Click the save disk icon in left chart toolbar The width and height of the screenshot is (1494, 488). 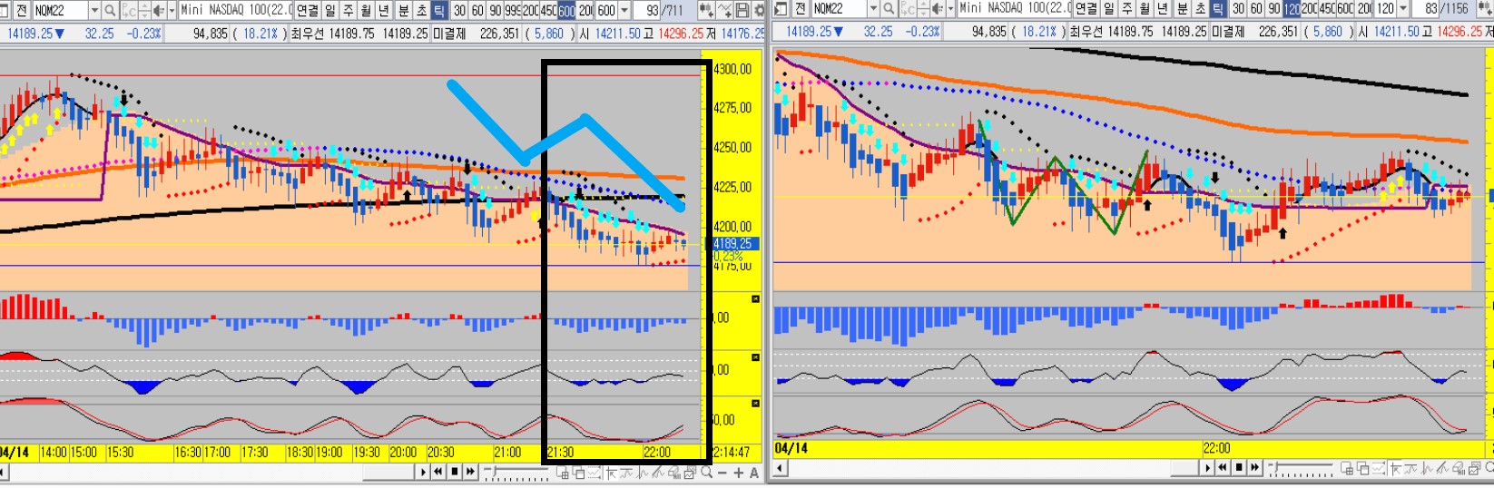coord(742,10)
